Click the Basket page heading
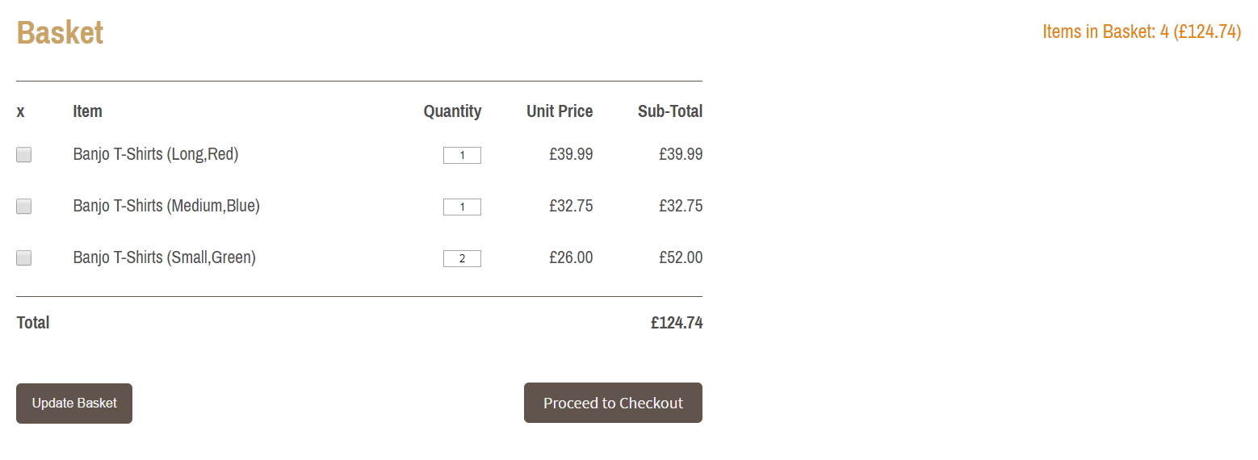The image size is (1258, 460). click(x=60, y=32)
